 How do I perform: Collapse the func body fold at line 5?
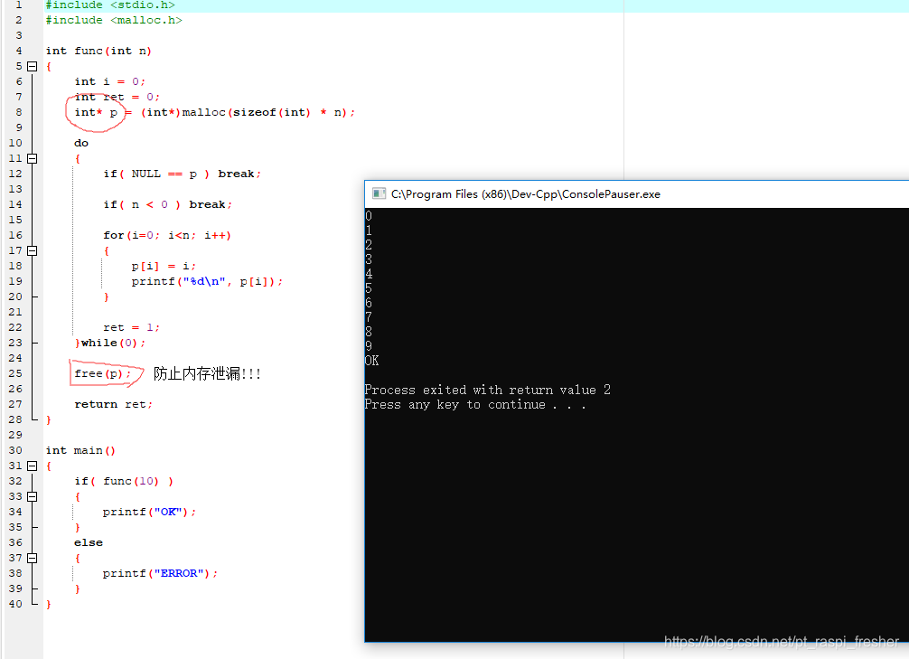pos(33,66)
